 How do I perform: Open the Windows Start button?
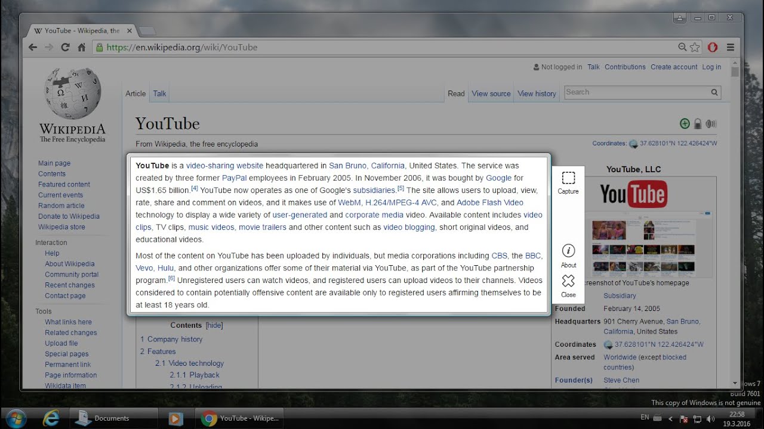pos(16,418)
